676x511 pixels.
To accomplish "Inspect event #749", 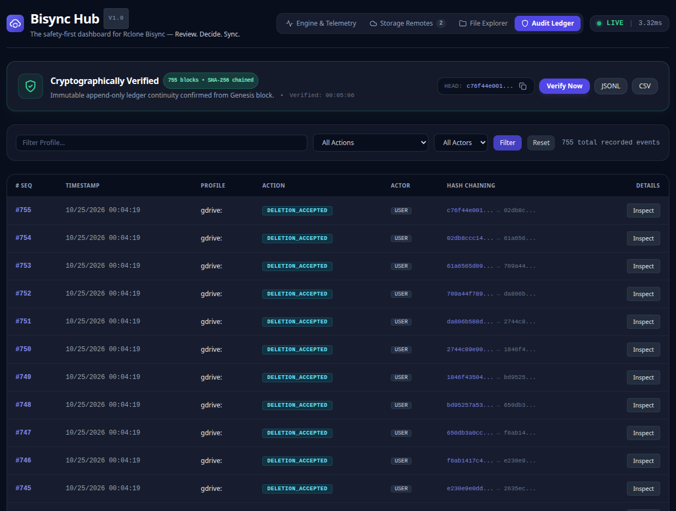I will [x=643, y=377].
